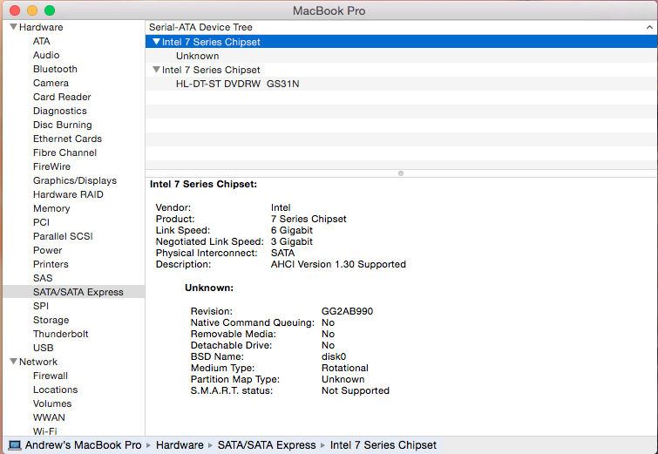This screenshot has width=658, height=454.
Task: Click the split pane divider handle dot
Action: point(401,173)
